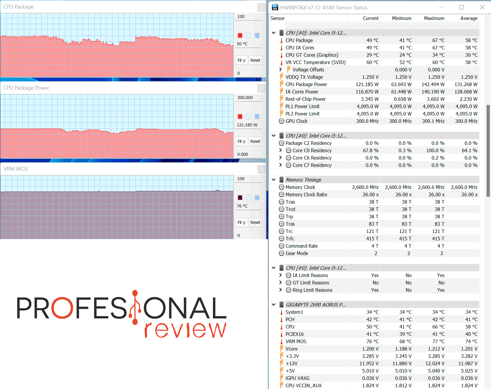Click the Sensor column header

click(x=308, y=18)
